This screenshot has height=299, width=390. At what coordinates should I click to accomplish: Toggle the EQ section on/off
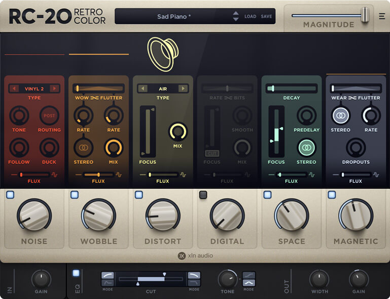(76, 273)
